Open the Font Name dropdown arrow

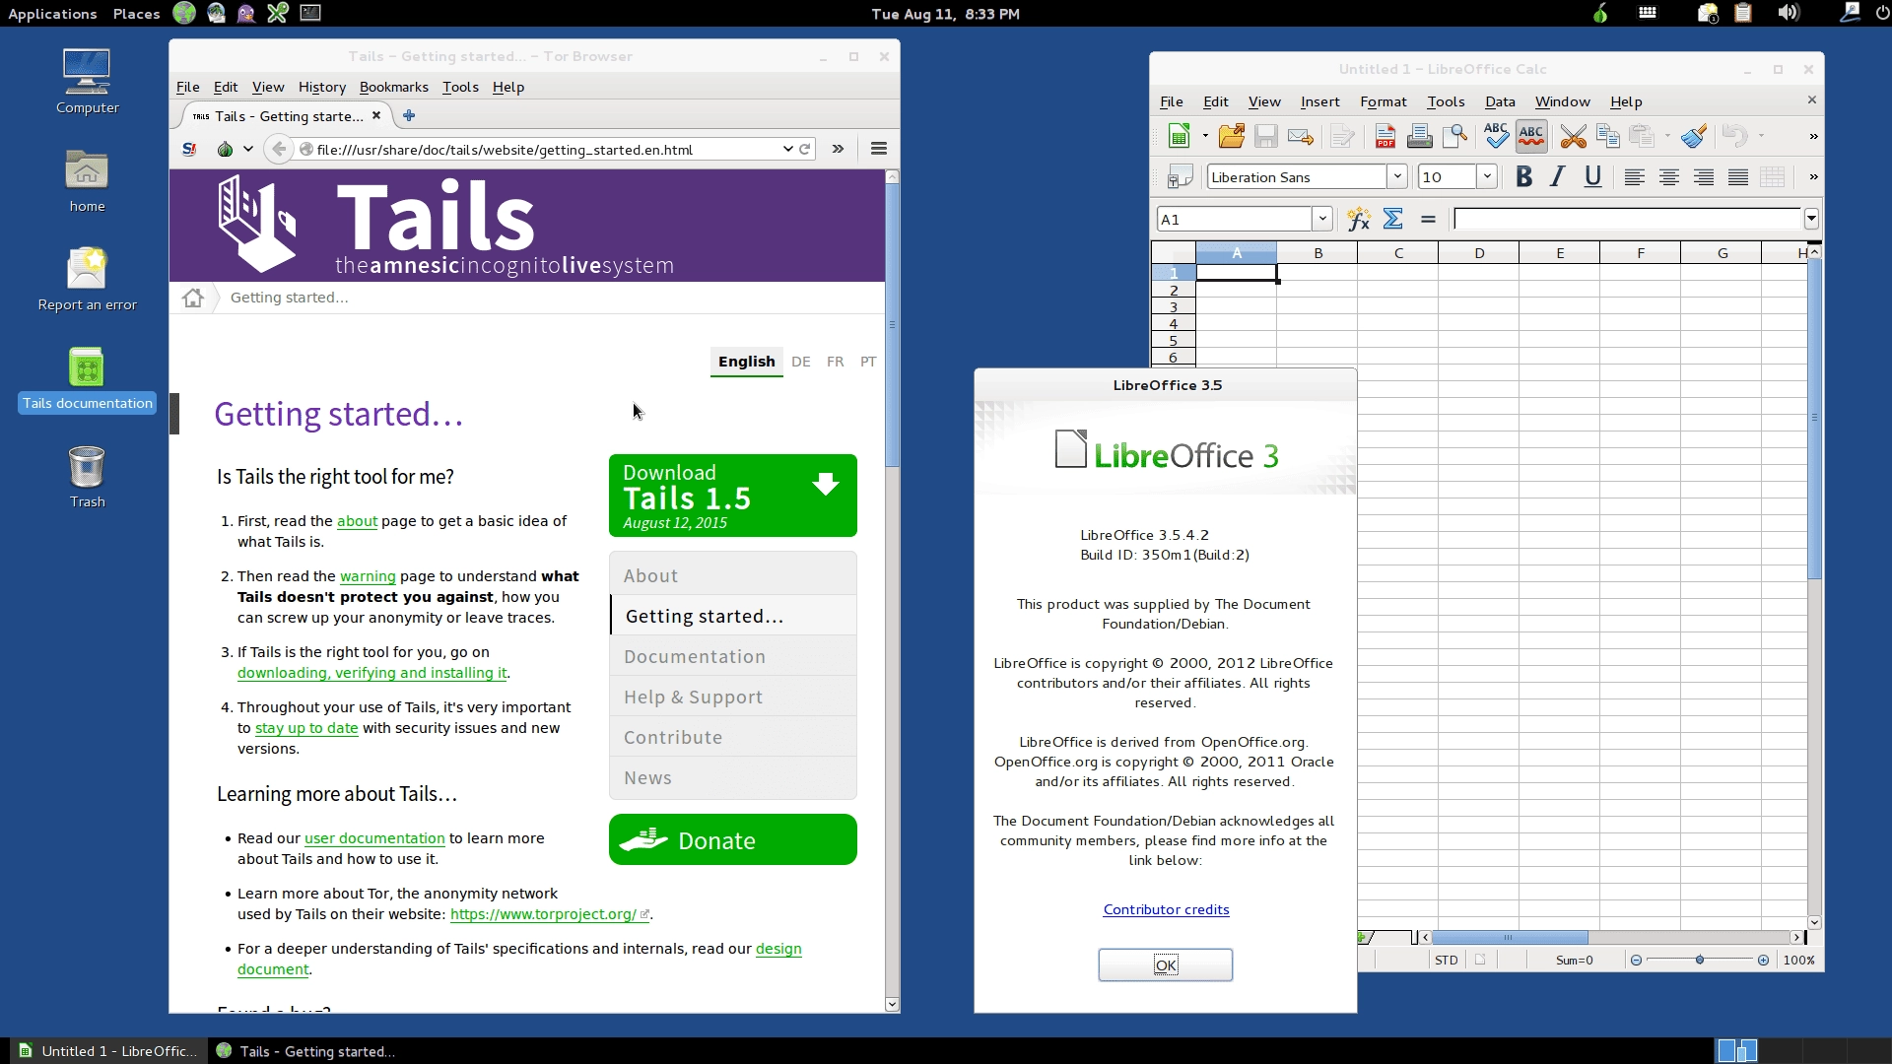[x=1396, y=177]
